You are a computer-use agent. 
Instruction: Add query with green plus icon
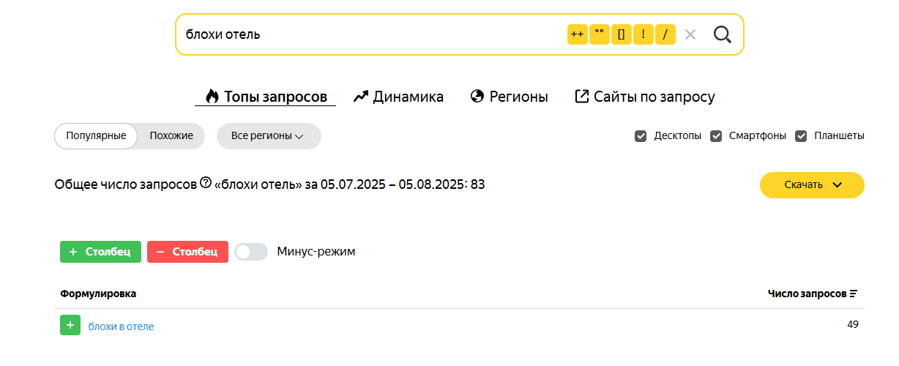pyautogui.click(x=70, y=326)
